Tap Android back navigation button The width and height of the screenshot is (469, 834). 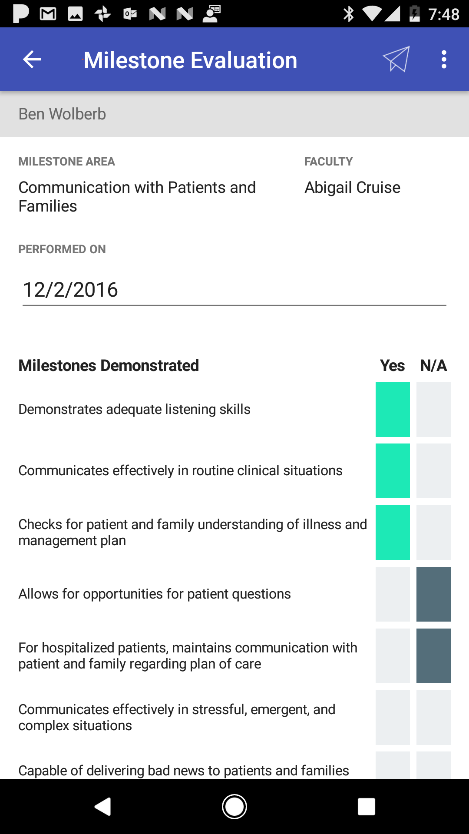[103, 807]
